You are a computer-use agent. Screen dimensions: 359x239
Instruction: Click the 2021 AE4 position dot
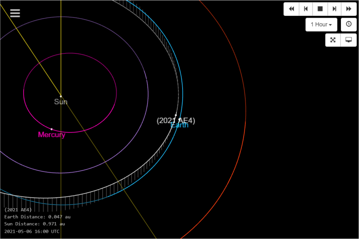[x=176, y=115]
